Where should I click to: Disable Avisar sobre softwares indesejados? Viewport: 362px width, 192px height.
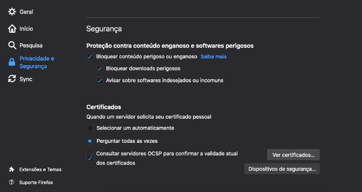coord(100,81)
